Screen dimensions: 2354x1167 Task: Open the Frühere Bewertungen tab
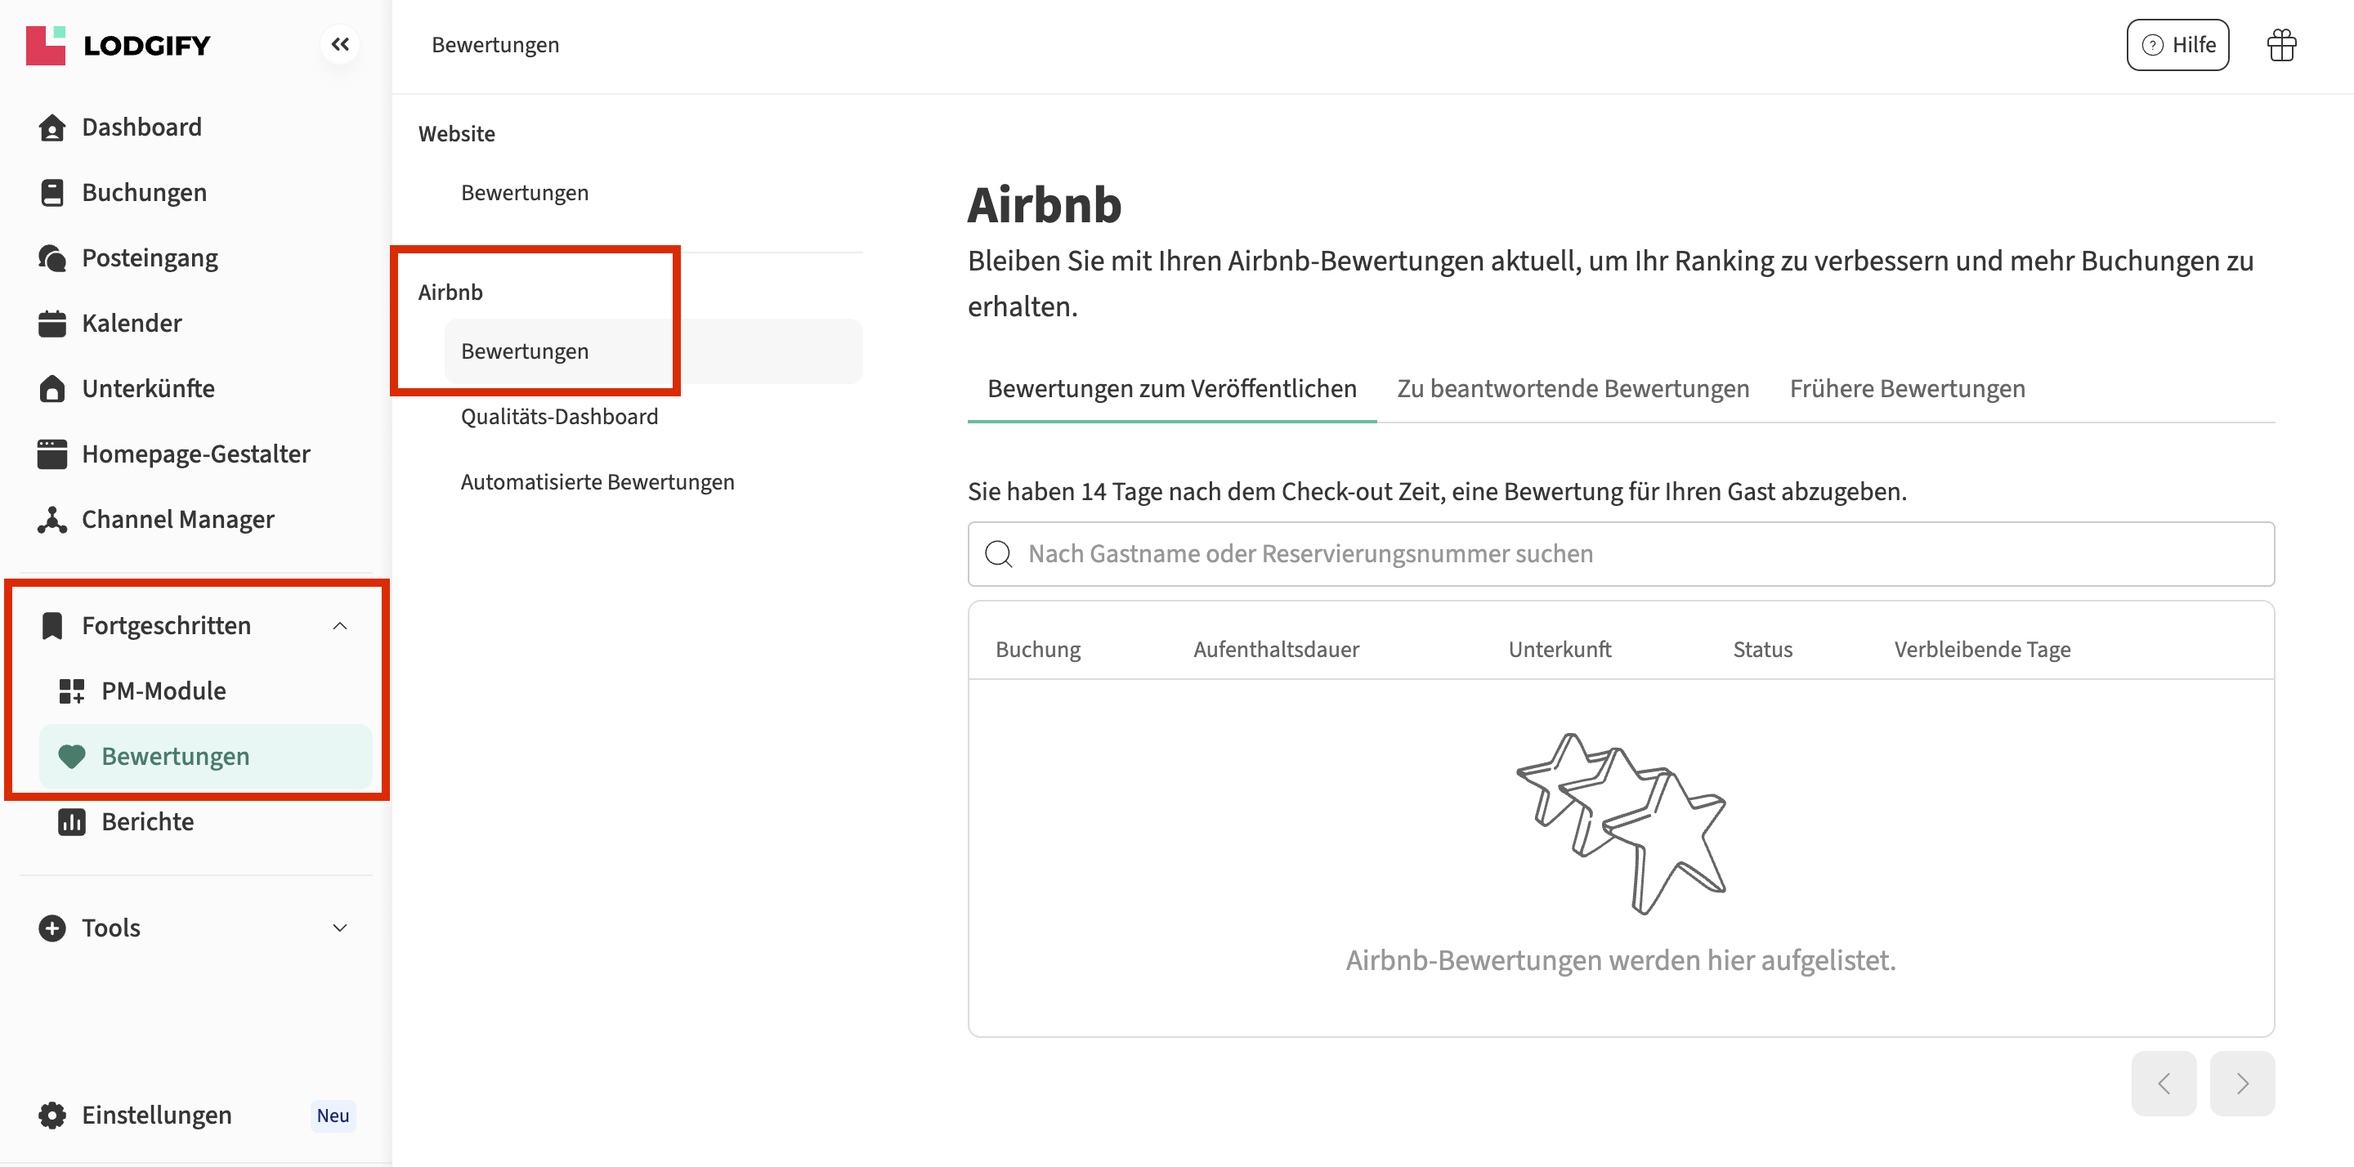coord(1906,389)
